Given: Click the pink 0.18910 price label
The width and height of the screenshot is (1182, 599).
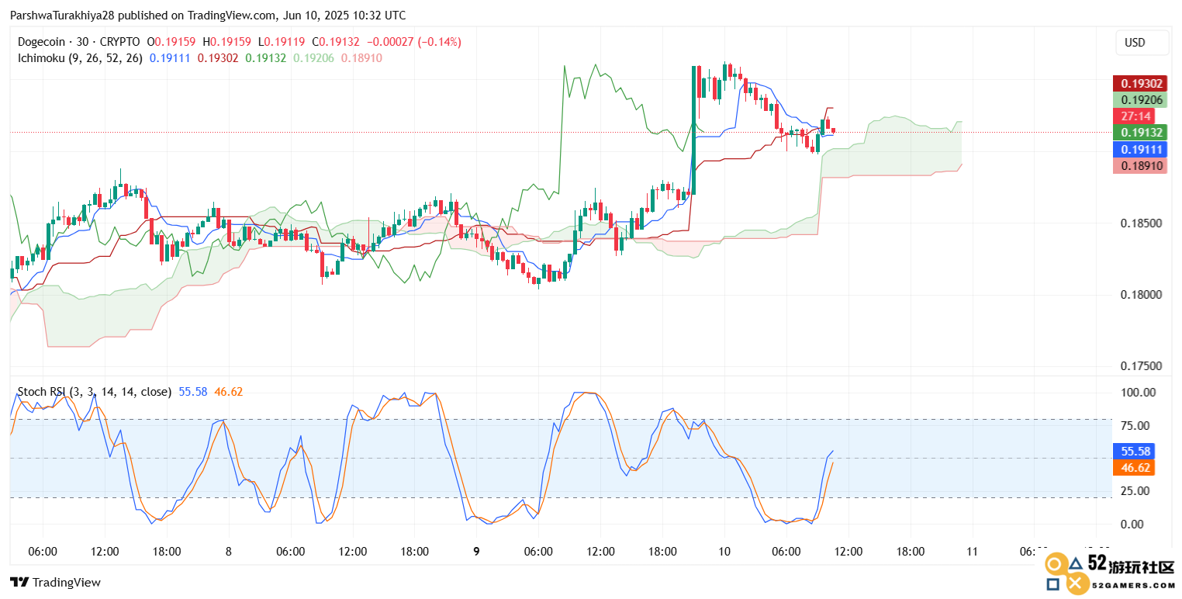Looking at the screenshot, I should tap(1140, 165).
